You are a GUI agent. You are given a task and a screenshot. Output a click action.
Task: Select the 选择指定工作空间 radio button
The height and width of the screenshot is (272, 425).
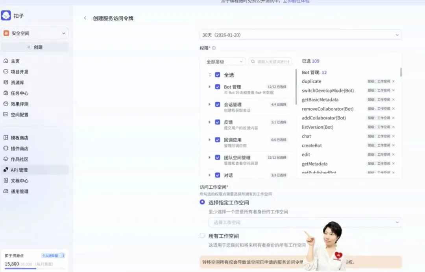click(202, 202)
